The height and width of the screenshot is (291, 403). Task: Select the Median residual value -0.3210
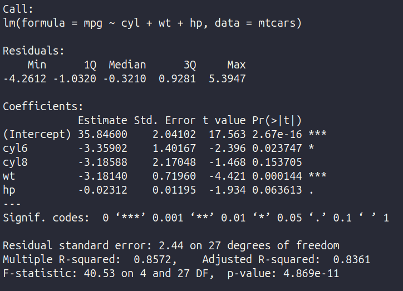[124, 78]
